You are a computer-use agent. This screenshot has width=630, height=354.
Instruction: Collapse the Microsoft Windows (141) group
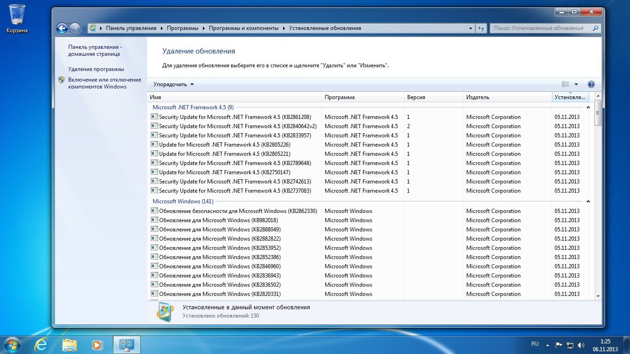(588, 201)
